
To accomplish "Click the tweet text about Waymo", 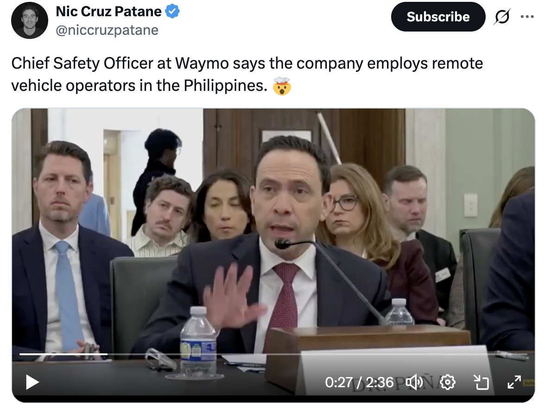I will coord(247,74).
